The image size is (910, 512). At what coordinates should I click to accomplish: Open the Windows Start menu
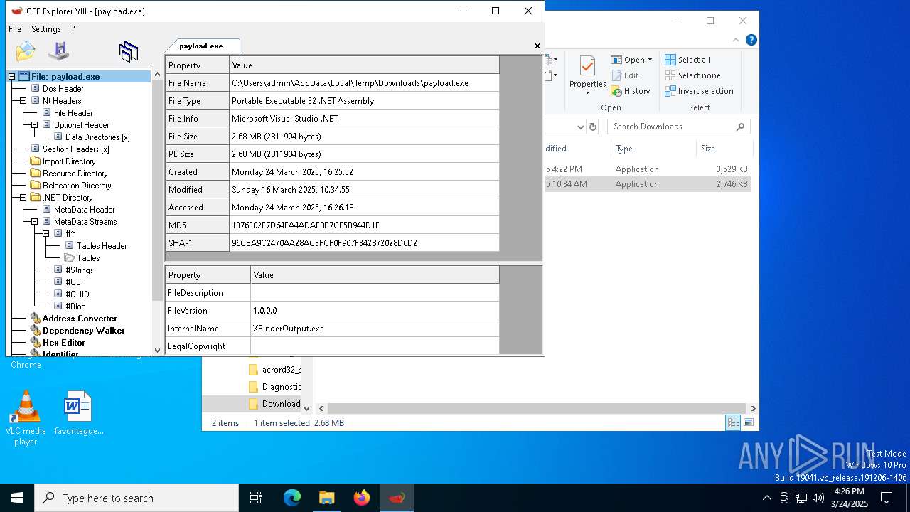click(17, 498)
